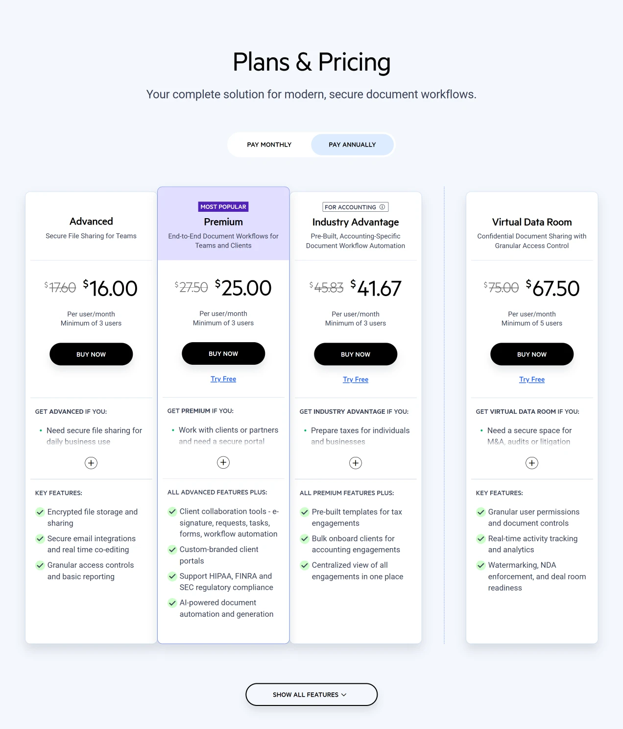This screenshot has height=729, width=623.
Task: Click the checkmark beside Encrypted file storage and sharing
Action: click(41, 512)
